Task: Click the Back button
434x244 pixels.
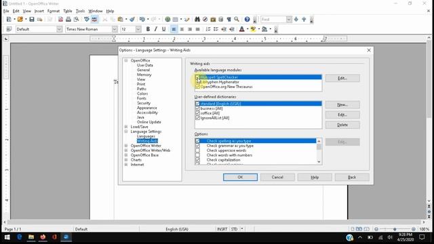Action: tap(352, 178)
